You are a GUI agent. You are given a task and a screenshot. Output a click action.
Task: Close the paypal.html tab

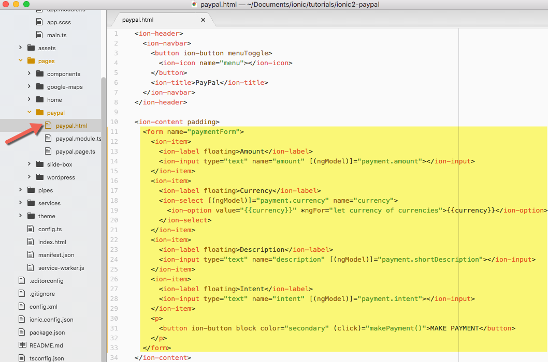(203, 20)
